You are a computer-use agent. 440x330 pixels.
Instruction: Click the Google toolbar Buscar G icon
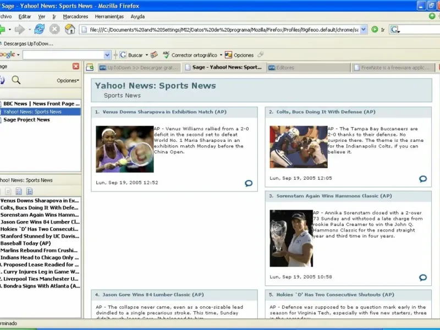123,55
